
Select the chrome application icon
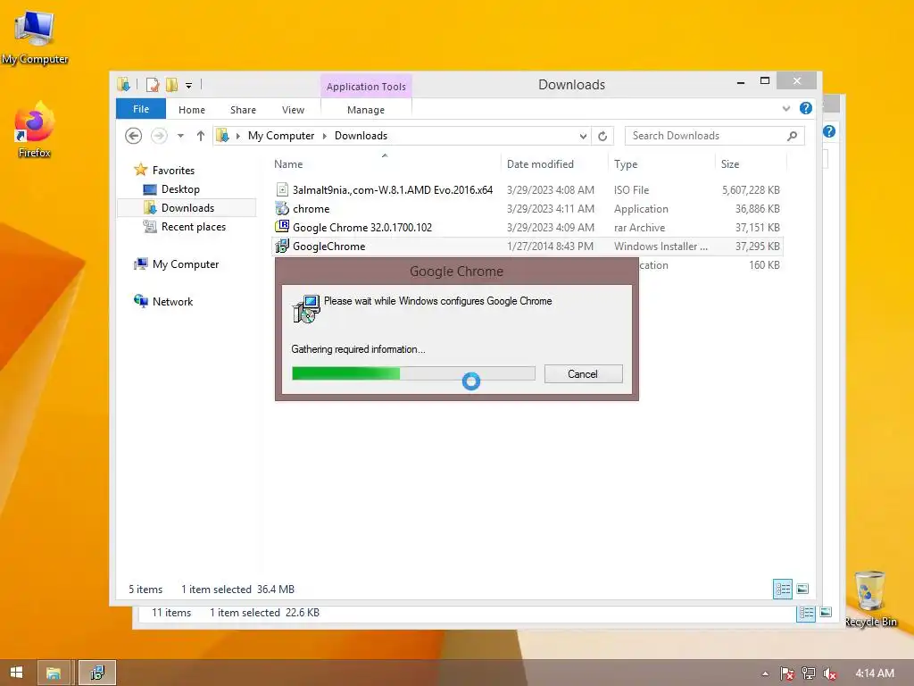coord(282,208)
